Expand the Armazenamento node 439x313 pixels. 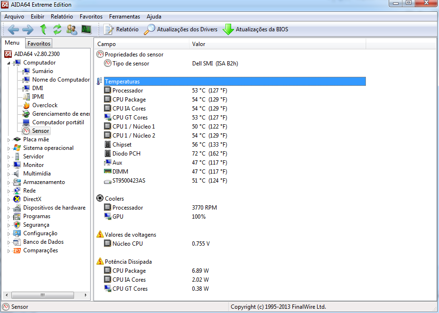tap(9, 183)
